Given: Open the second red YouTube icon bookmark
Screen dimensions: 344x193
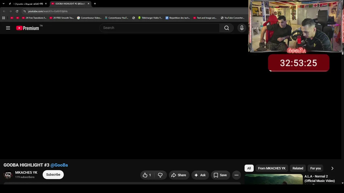Looking at the screenshot, I should point(18,18).
